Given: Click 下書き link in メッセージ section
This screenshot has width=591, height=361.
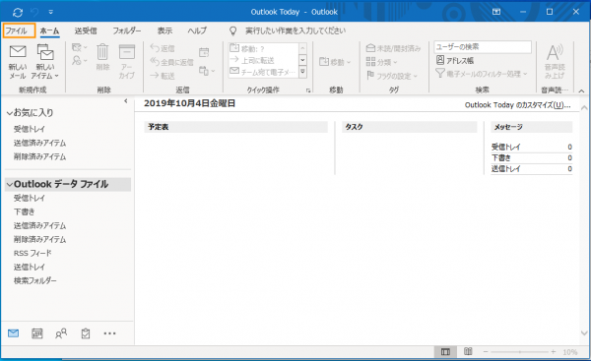Looking at the screenshot, I should pos(501,157).
